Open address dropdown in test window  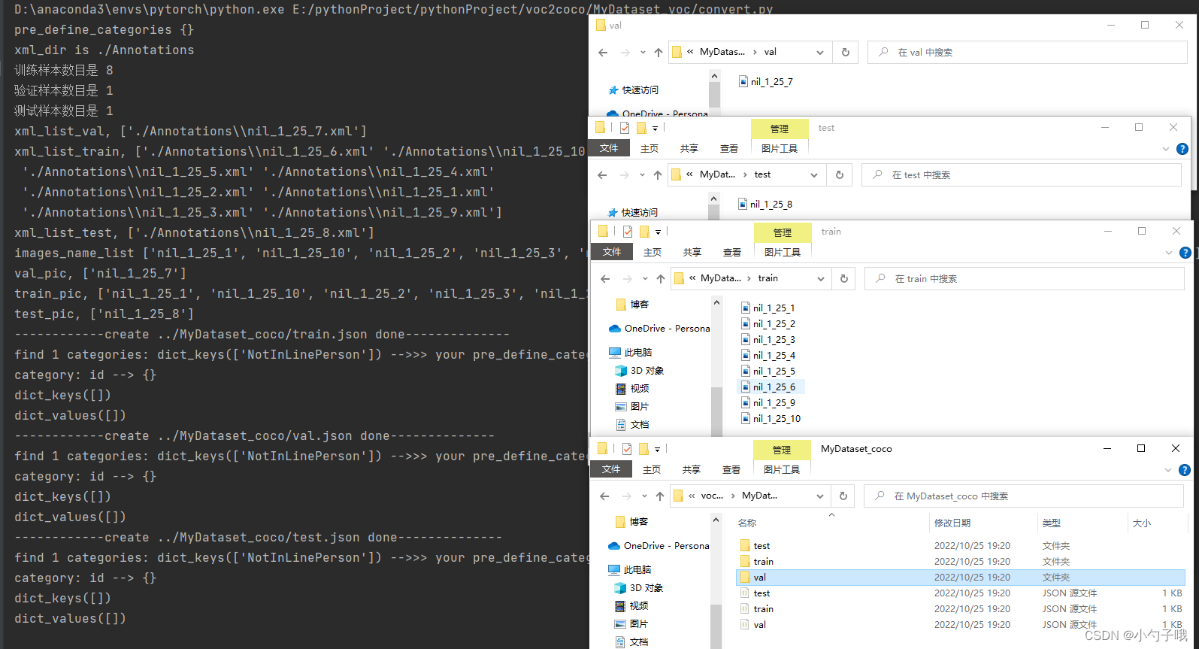[814, 175]
